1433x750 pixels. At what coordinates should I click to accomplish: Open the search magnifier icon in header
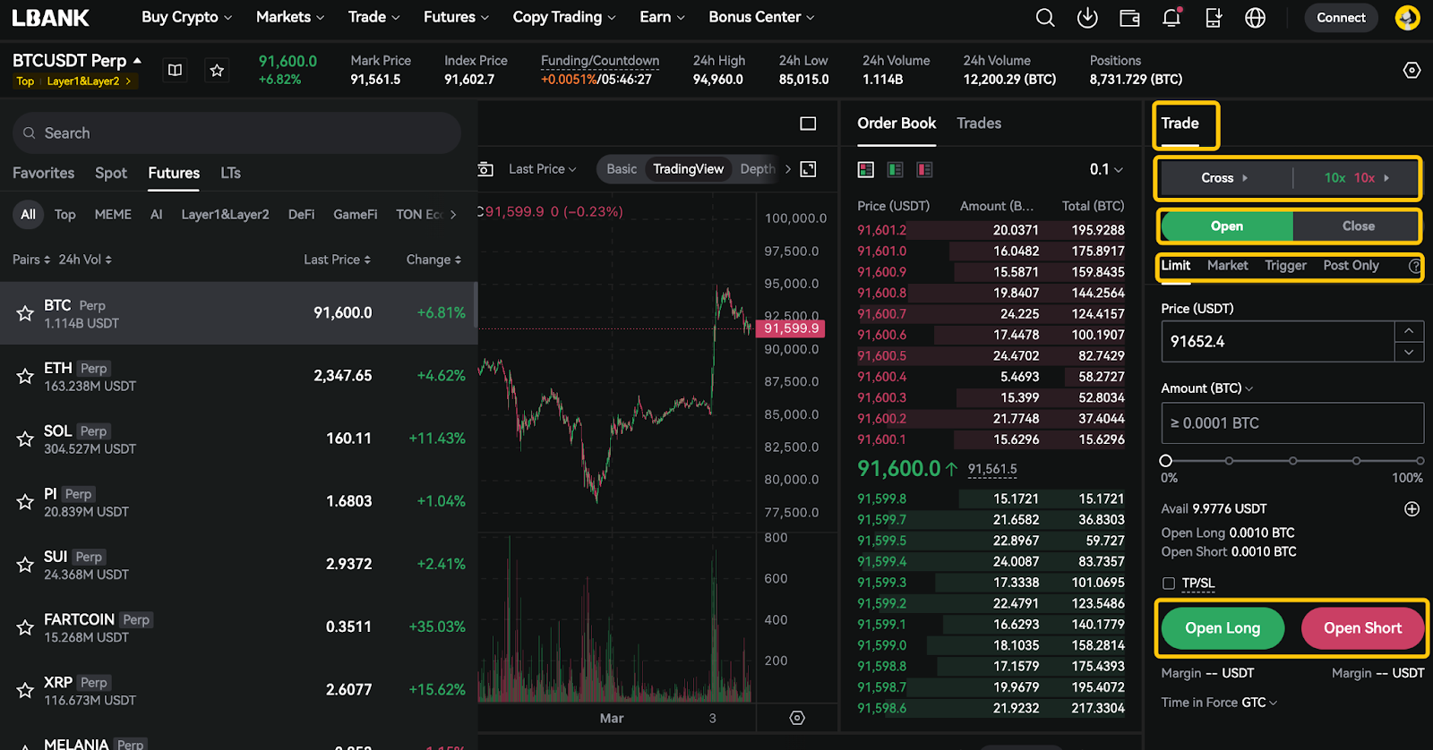point(1044,18)
